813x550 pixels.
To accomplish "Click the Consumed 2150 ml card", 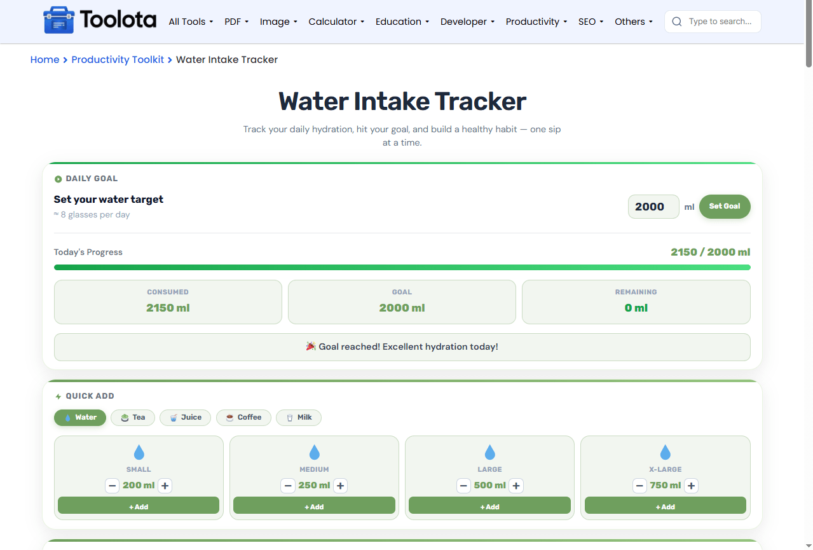I will pyautogui.click(x=168, y=302).
